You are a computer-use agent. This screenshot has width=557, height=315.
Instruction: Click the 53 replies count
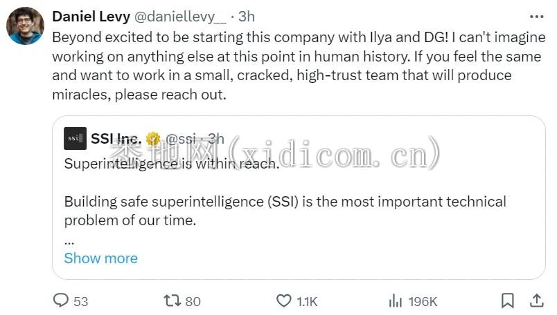[80, 302]
